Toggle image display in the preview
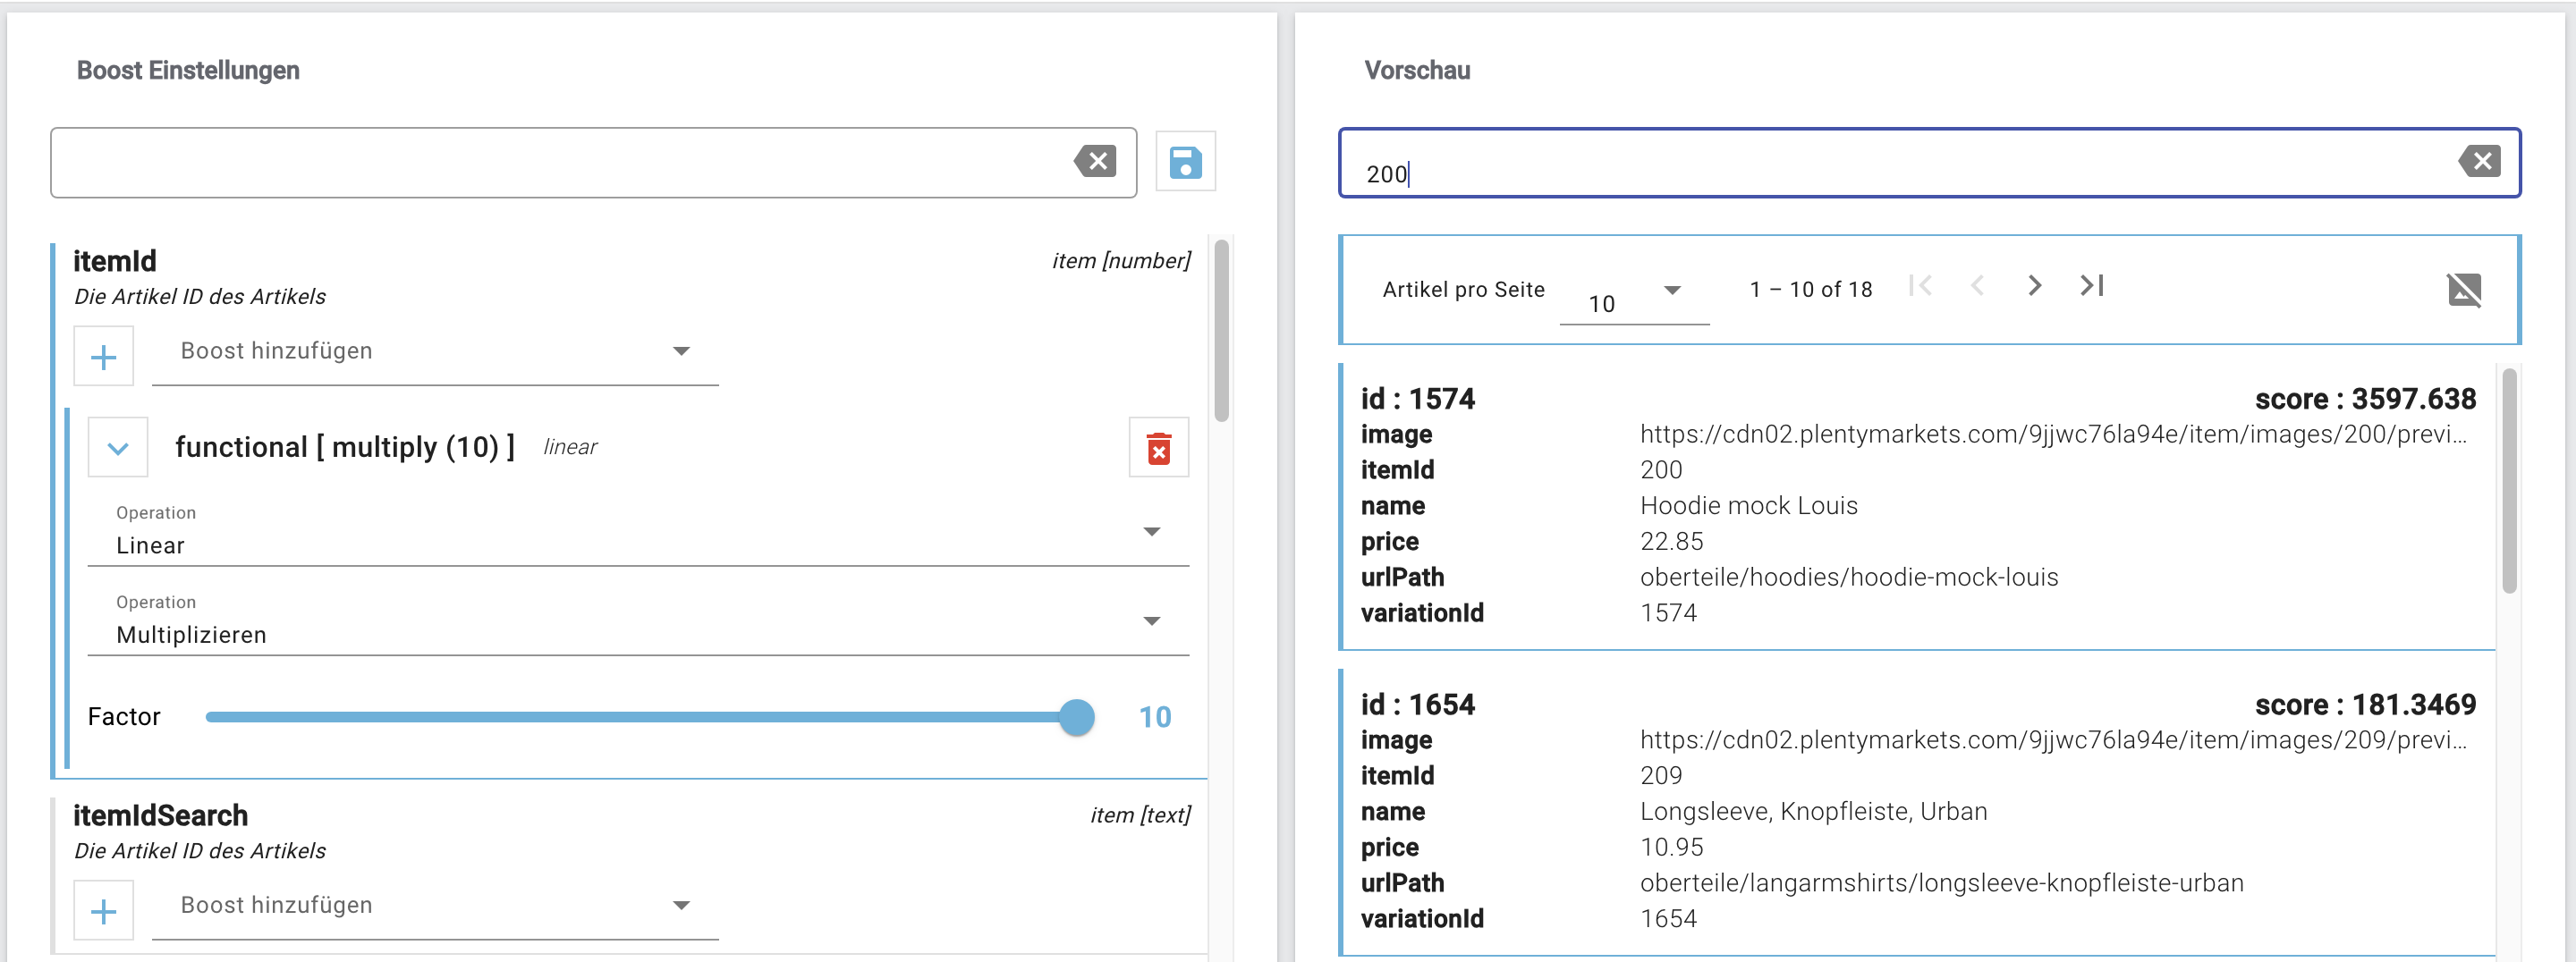The image size is (2576, 962). point(2464,290)
